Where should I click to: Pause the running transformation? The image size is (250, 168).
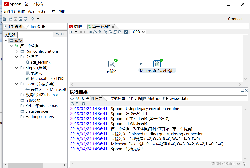click(81, 32)
